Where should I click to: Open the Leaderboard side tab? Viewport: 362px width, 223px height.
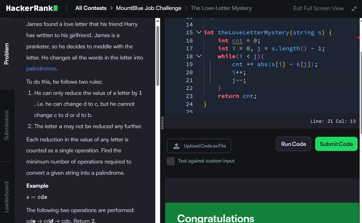click(x=6, y=196)
